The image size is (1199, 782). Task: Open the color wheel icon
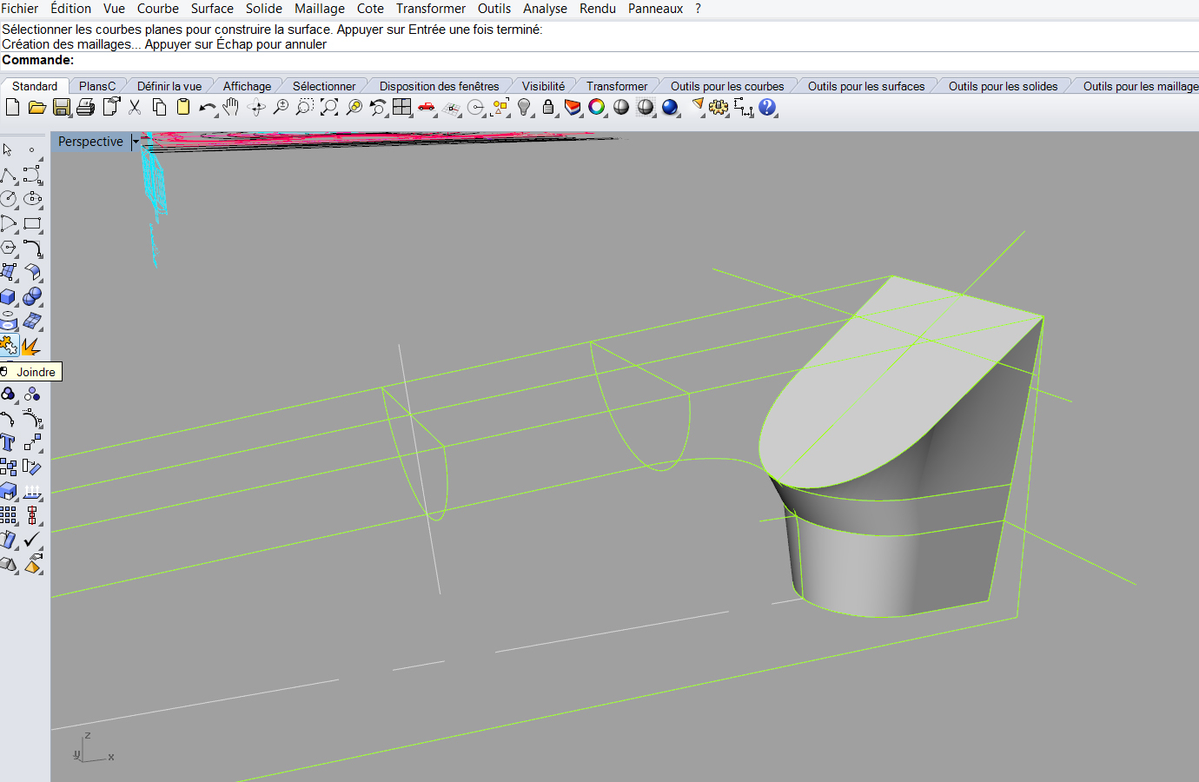597,107
